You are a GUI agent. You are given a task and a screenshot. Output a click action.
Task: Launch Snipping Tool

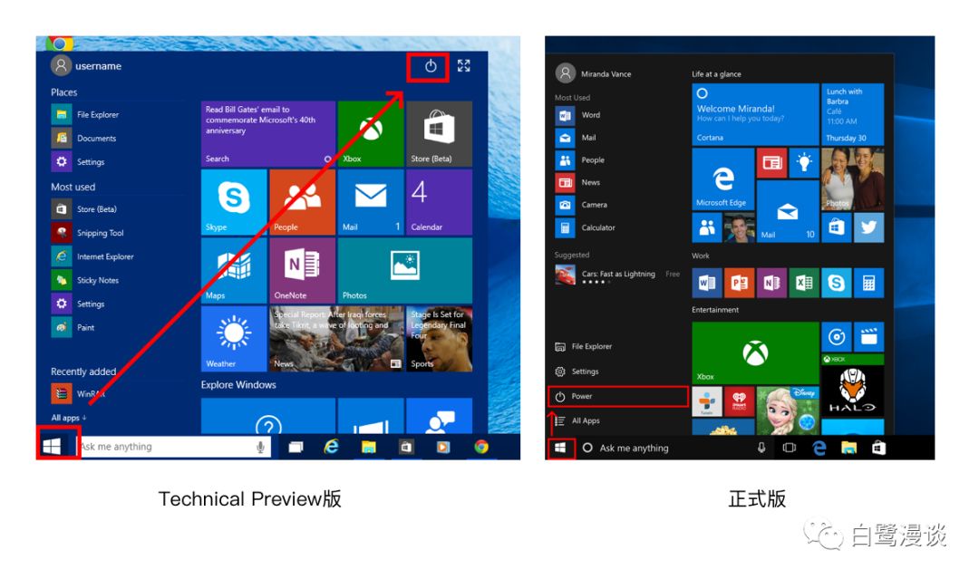pos(88,233)
